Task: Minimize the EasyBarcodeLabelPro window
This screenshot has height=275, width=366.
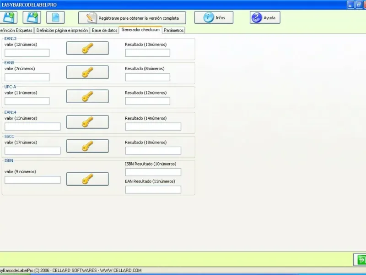Action: pyautogui.click(x=350, y=5)
